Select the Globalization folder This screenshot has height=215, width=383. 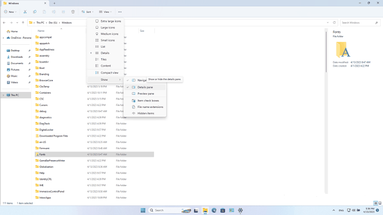pyautogui.click(x=46, y=167)
